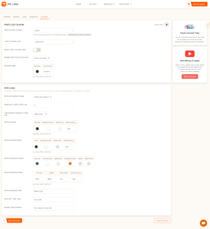
Task: Pick Mini-List Style title color swatch
Action: point(37,129)
